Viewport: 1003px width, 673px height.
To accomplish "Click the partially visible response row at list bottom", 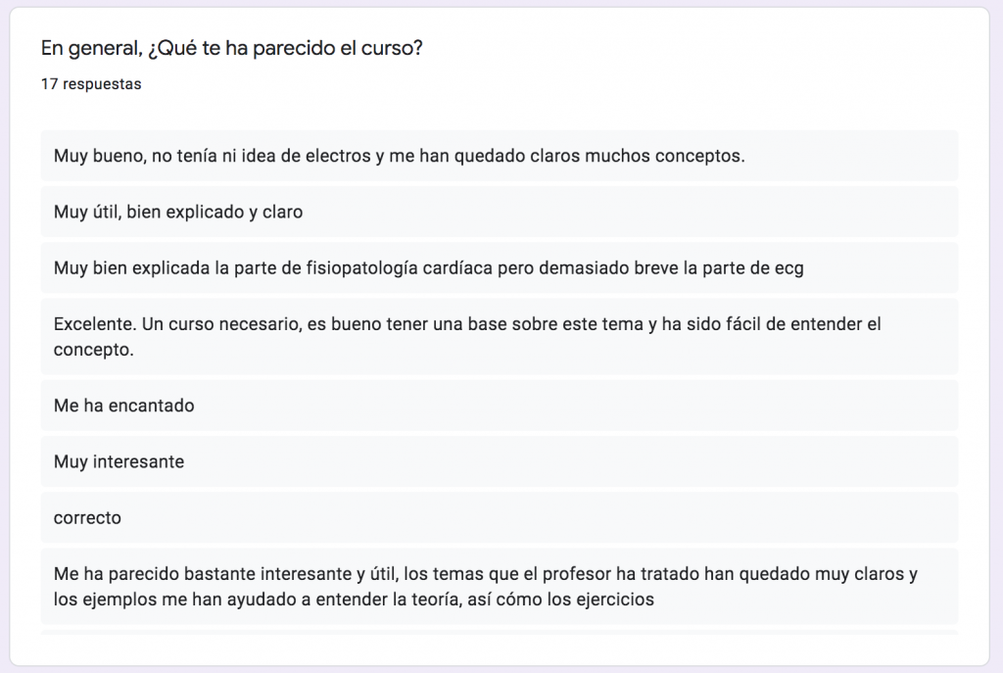I will (499, 632).
